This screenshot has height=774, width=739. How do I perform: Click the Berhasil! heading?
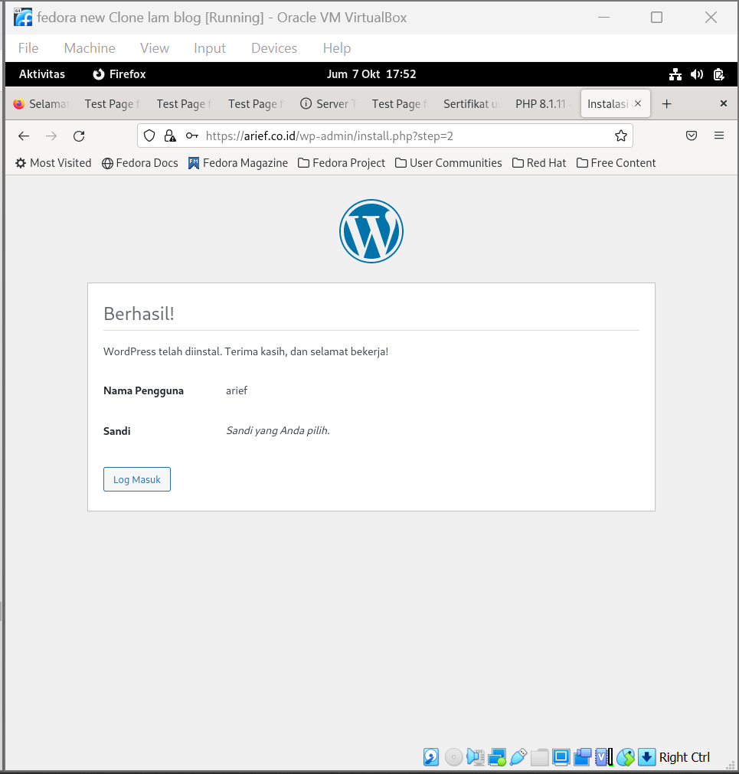(139, 313)
